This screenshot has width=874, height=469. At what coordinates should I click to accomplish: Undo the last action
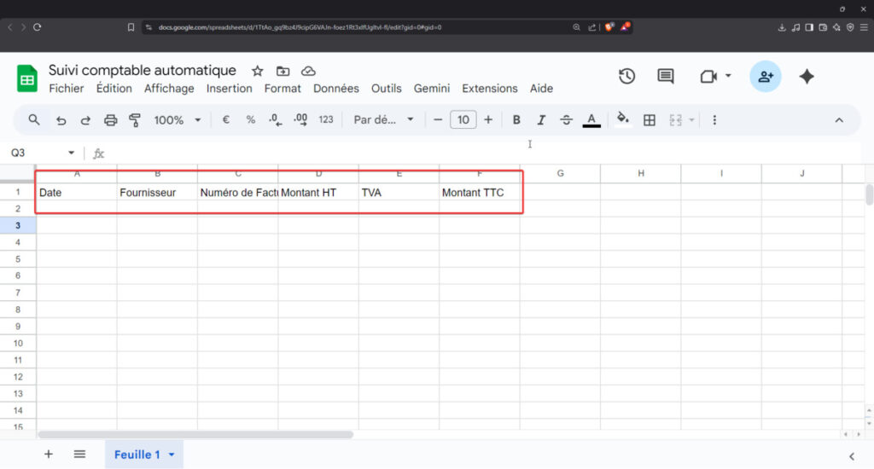tap(61, 120)
